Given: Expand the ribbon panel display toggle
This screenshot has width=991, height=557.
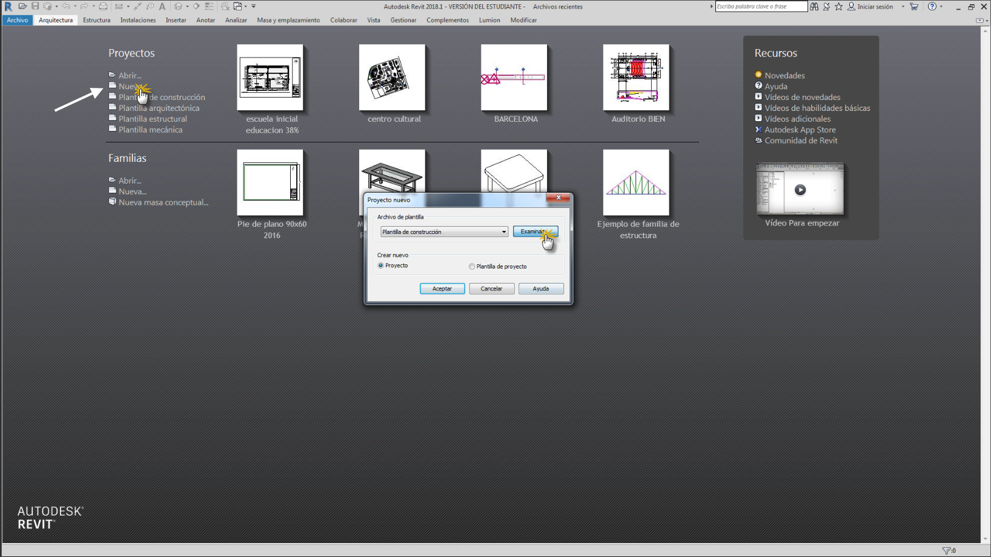Looking at the screenshot, I should [x=979, y=20].
